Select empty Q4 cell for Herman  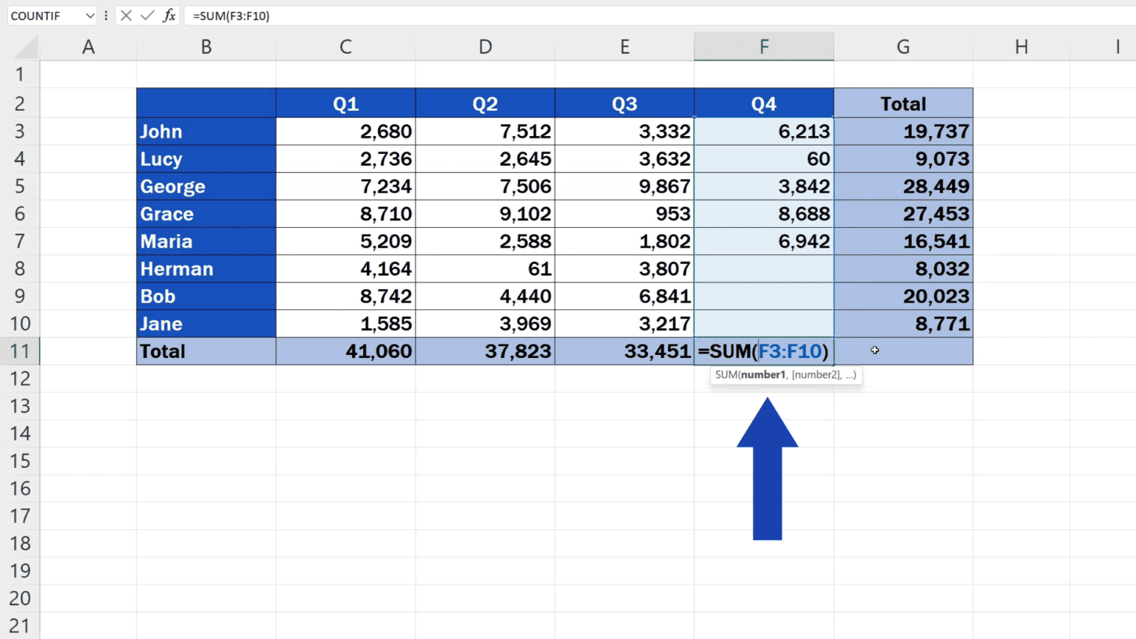coord(763,269)
